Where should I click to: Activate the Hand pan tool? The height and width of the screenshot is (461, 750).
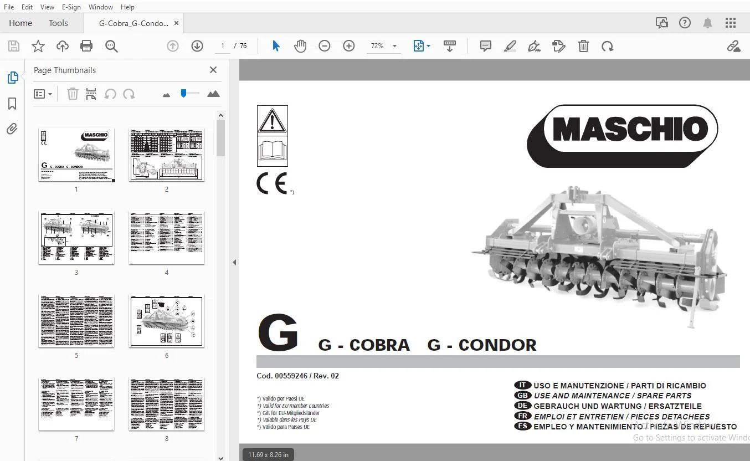[300, 46]
